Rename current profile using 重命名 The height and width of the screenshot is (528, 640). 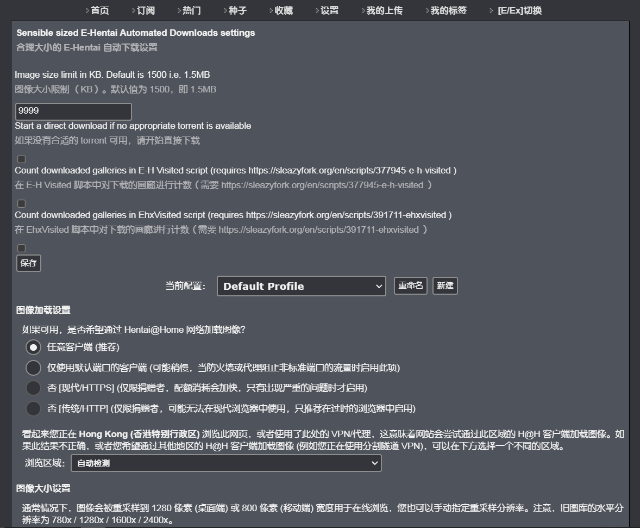(x=410, y=285)
